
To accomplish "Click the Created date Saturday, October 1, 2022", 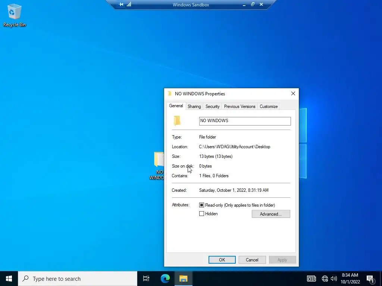I will (234, 190).
